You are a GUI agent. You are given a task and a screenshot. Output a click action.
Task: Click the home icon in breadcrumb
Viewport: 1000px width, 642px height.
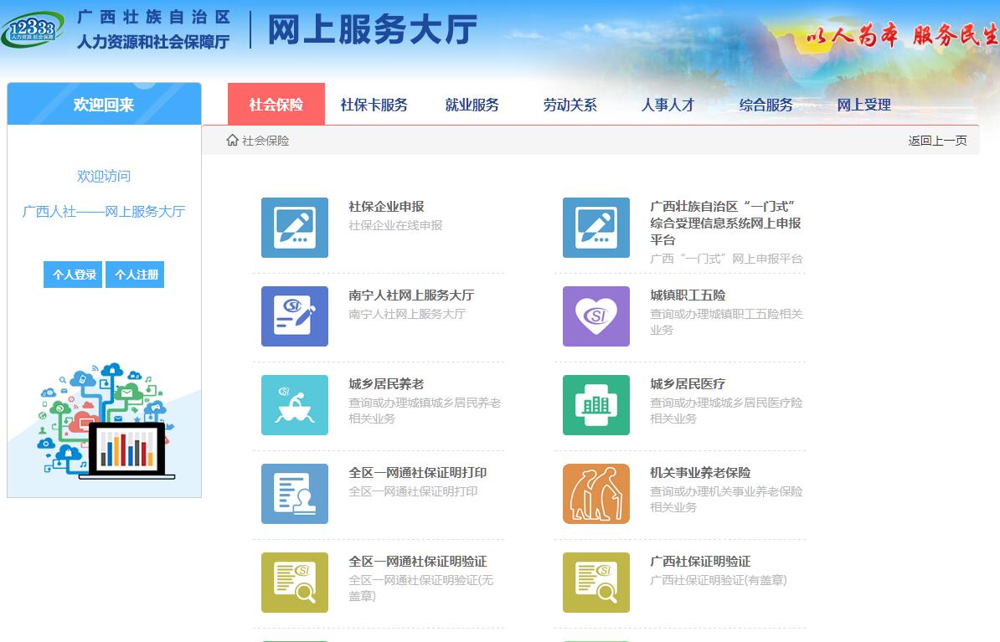click(x=233, y=141)
